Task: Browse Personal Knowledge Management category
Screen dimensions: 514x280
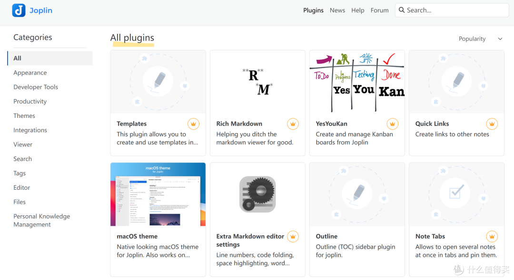Action: pos(41,221)
